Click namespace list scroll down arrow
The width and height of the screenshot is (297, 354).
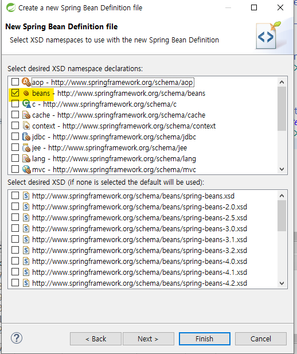(x=282, y=169)
